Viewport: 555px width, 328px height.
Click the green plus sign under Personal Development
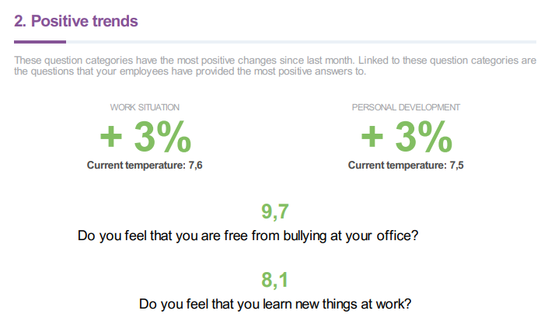pyautogui.click(x=372, y=136)
